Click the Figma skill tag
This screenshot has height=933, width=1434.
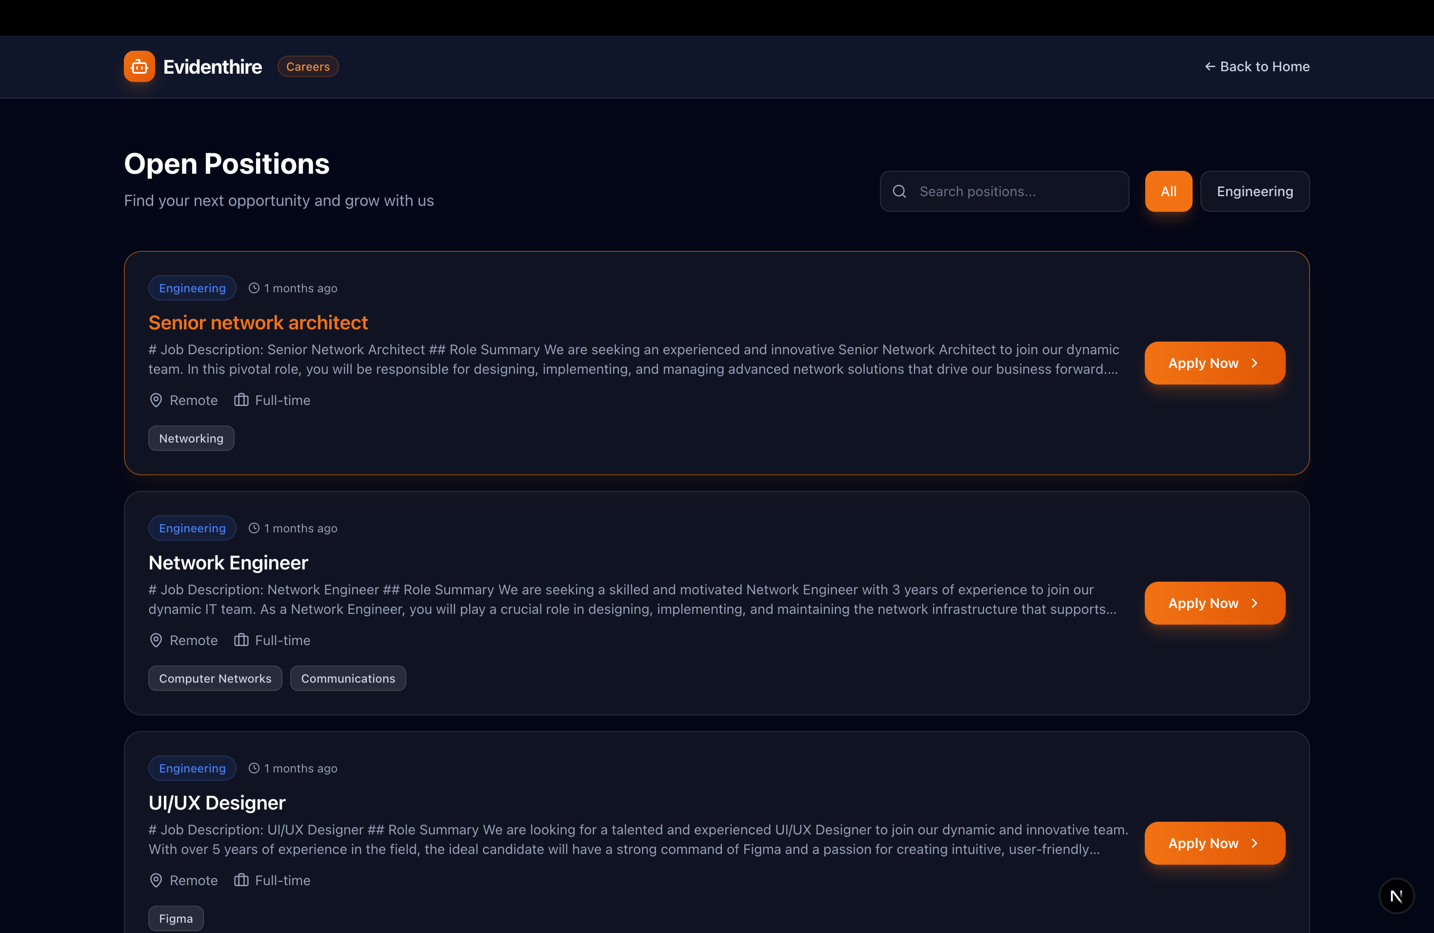pyautogui.click(x=176, y=918)
